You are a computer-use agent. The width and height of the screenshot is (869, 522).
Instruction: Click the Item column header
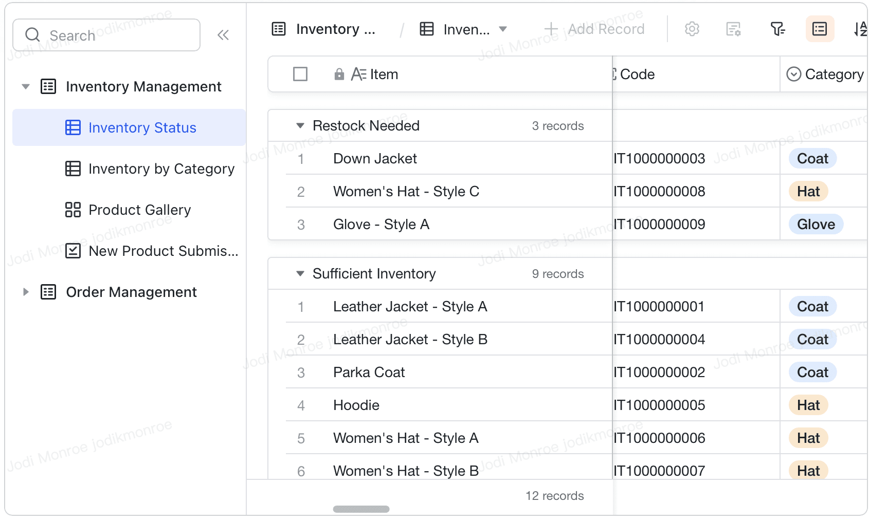pyautogui.click(x=440, y=74)
